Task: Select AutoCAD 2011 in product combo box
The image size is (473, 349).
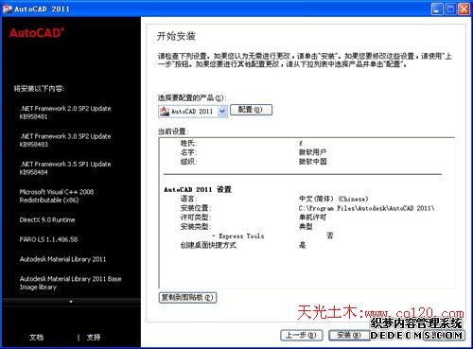Action: click(x=192, y=112)
